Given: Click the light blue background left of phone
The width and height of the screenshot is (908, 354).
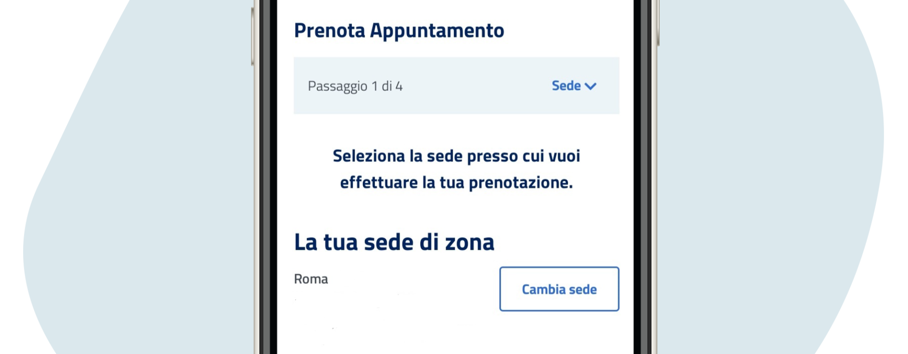Looking at the screenshot, I should pyautogui.click(x=142, y=189).
